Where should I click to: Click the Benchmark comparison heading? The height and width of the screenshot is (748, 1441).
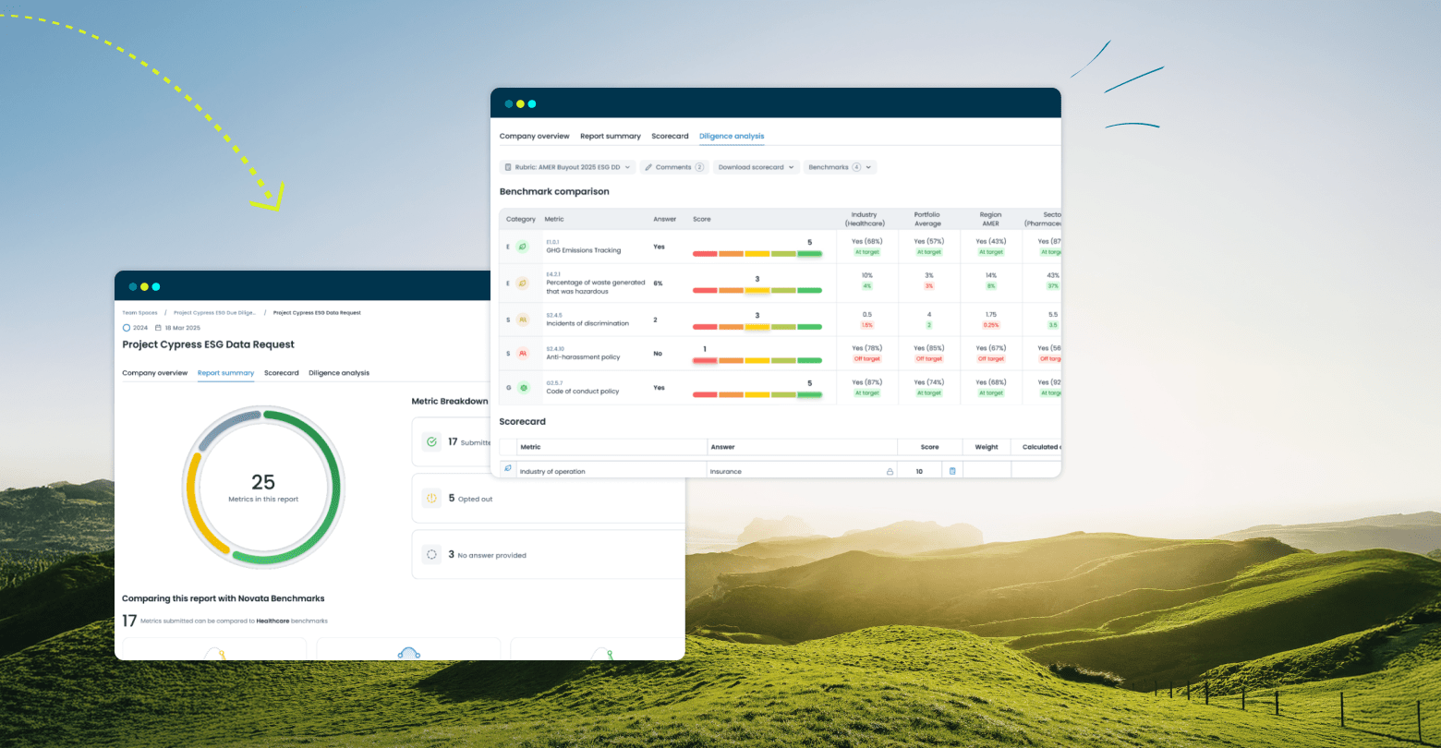pyautogui.click(x=554, y=192)
